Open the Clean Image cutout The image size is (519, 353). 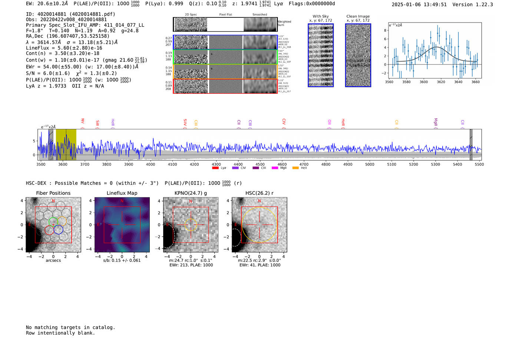click(358, 55)
